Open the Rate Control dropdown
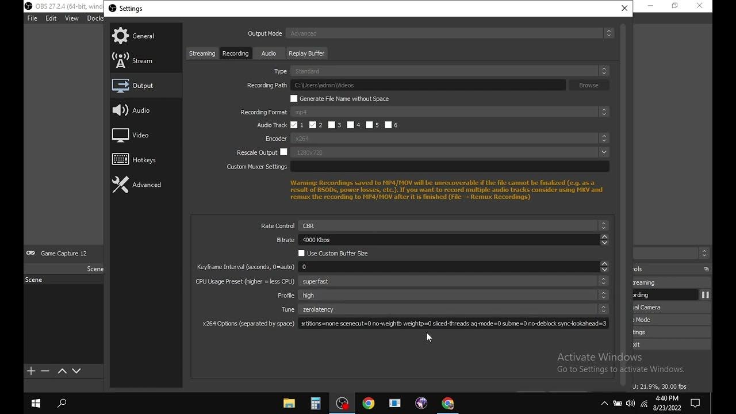This screenshot has width=736, height=414. pyautogui.click(x=453, y=225)
